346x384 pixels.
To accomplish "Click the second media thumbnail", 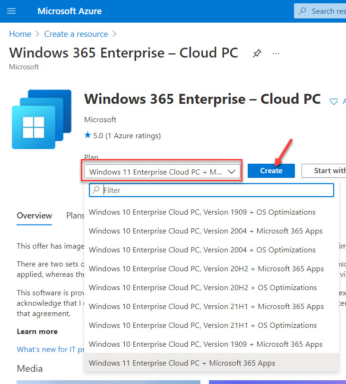I will [277, 382].
